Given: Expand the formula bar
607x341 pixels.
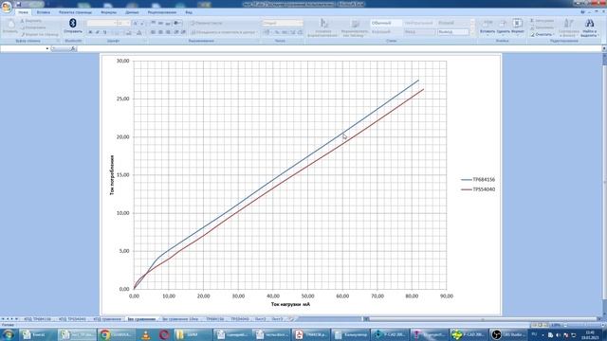Looking at the screenshot, I should click(x=604, y=48).
